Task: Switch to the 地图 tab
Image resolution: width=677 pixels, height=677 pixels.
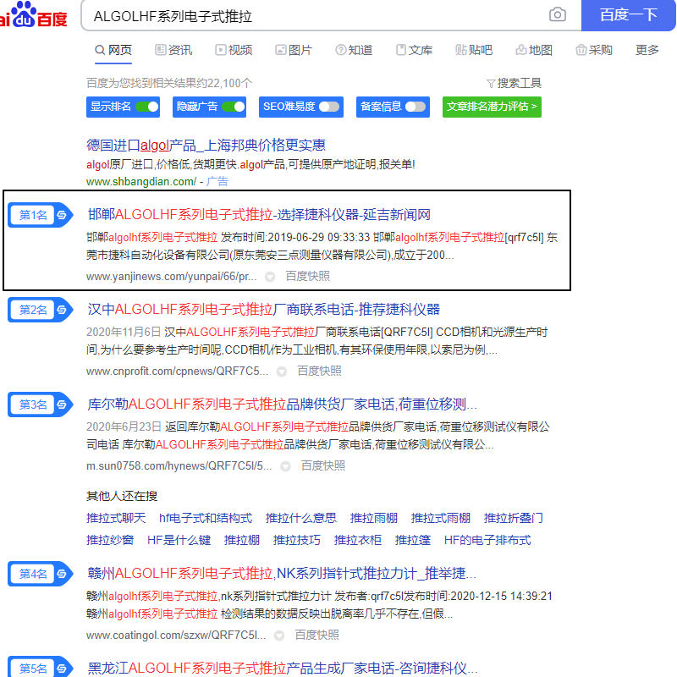Action: tap(534, 50)
